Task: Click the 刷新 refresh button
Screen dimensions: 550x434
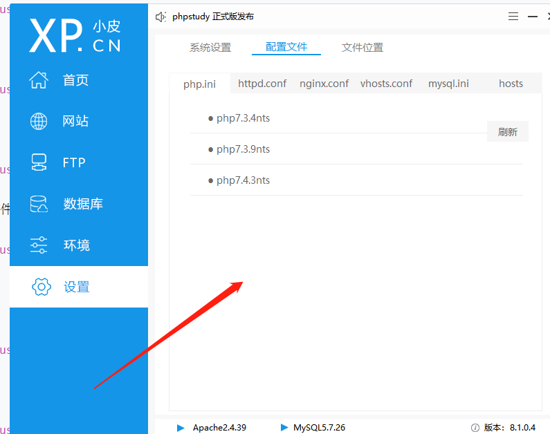Action: pos(508,132)
